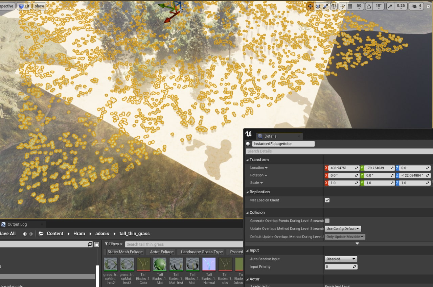Image resolution: width=433 pixels, height=287 pixels.
Task: Collapse the Input section
Action: tap(247, 250)
